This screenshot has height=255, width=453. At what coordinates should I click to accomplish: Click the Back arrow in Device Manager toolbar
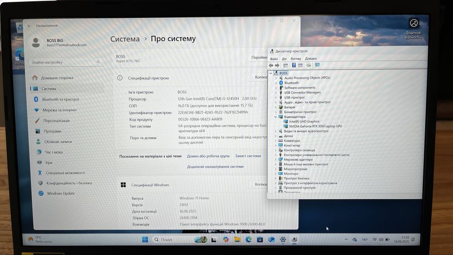tap(271, 65)
